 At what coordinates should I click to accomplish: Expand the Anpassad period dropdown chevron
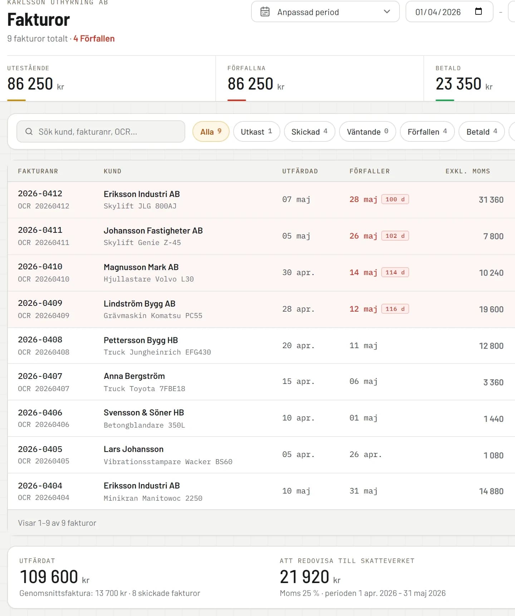387,11
